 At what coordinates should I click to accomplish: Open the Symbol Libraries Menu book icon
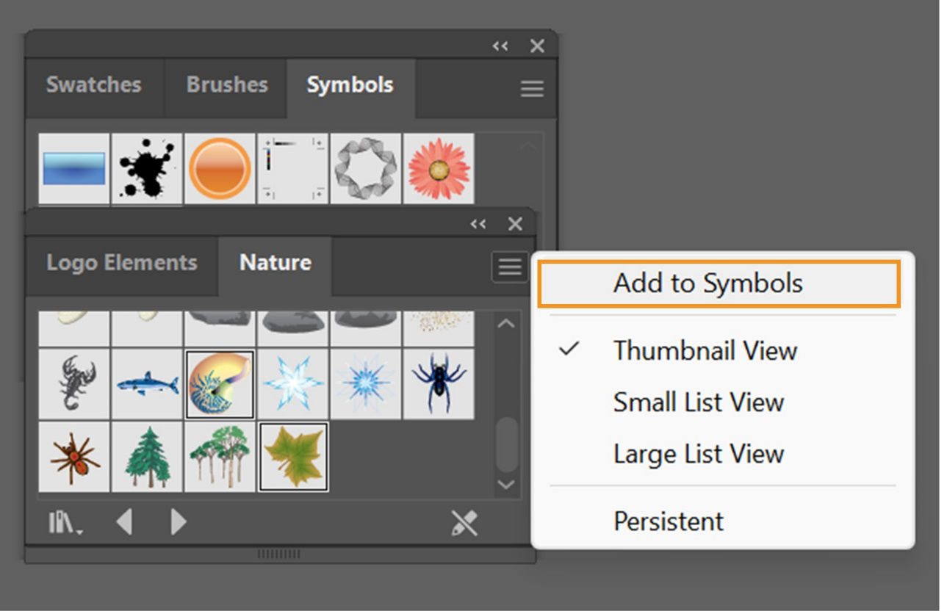[62, 522]
